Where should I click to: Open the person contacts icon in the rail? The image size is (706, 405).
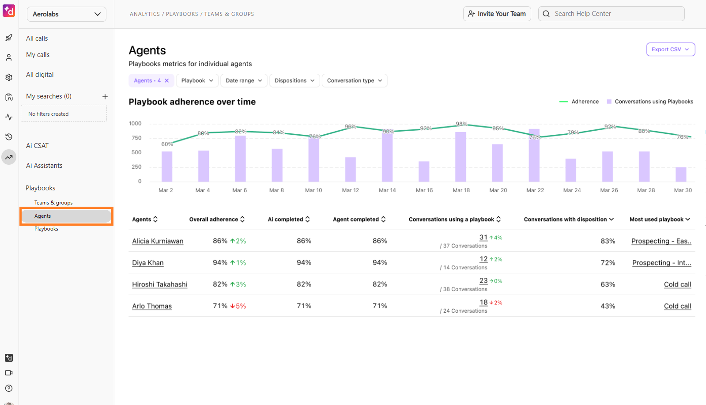pyautogui.click(x=9, y=57)
